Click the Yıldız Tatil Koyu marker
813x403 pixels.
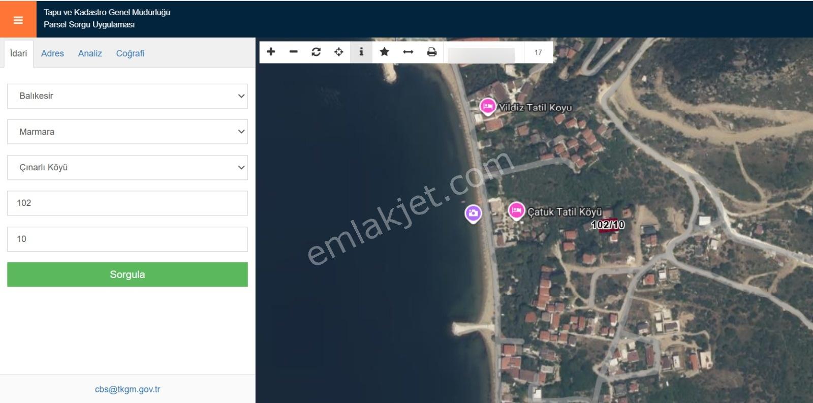(x=488, y=106)
